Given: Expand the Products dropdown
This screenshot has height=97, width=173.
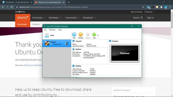Looking at the screenshot, I should tap(149, 12).
